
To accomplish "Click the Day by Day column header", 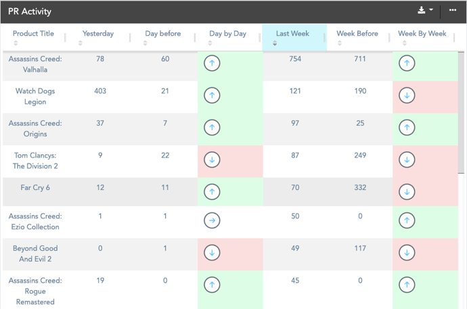I will pyautogui.click(x=227, y=34).
